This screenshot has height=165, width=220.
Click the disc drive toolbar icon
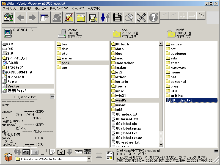56,17
